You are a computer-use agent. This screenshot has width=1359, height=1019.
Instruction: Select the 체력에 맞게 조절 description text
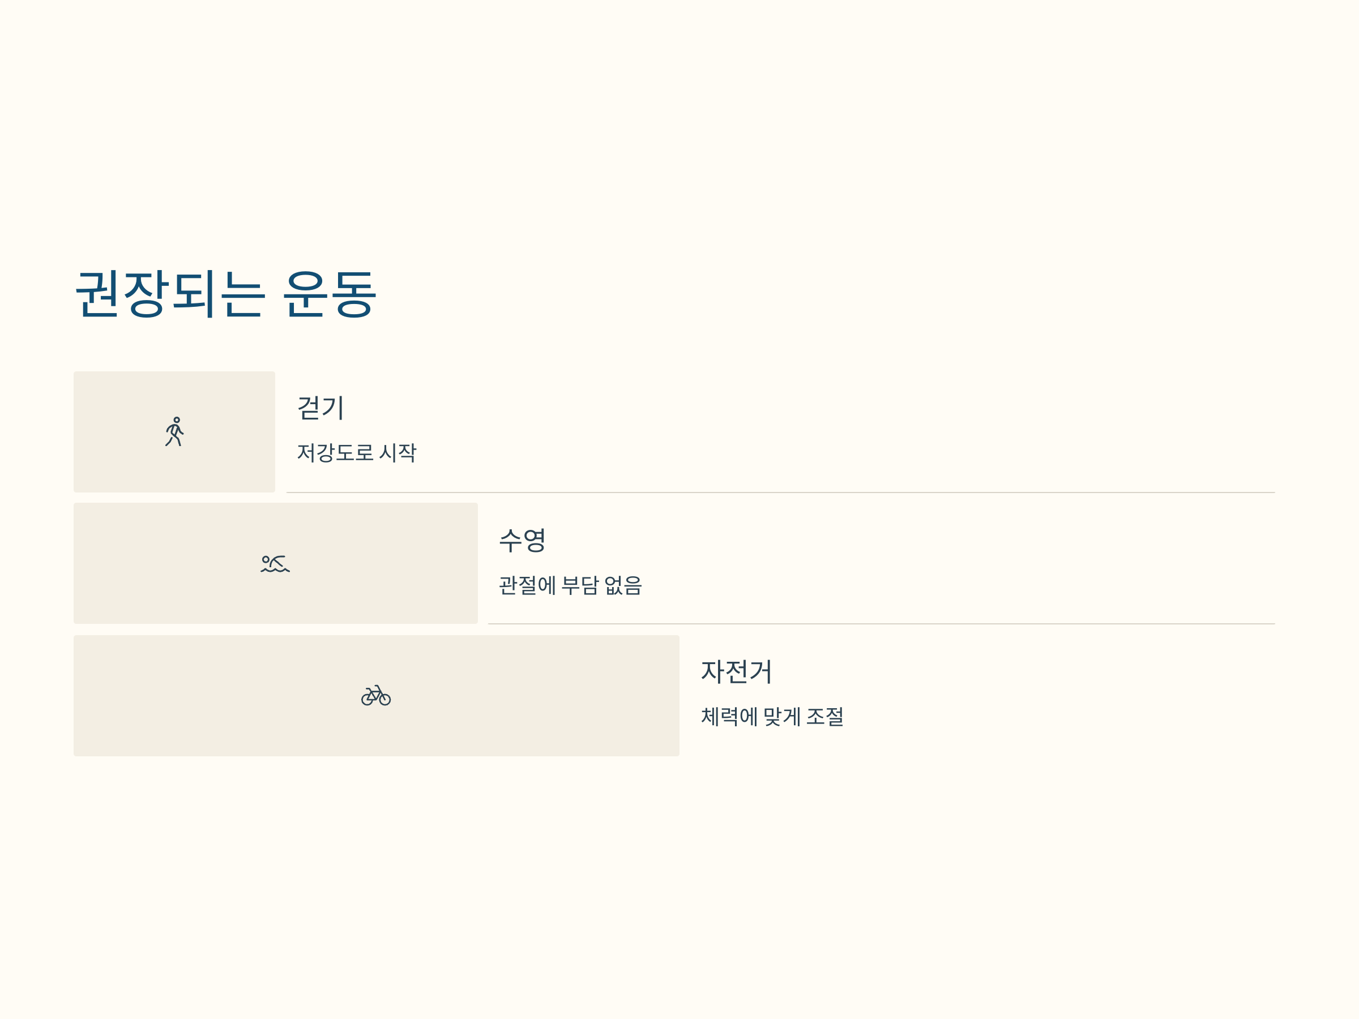(x=772, y=716)
